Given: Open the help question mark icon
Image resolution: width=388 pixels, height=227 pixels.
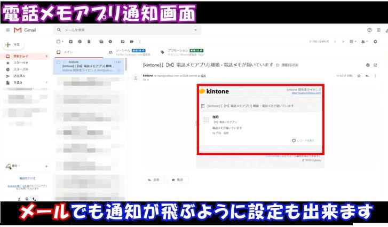Looking at the screenshot, I should (x=369, y=30).
